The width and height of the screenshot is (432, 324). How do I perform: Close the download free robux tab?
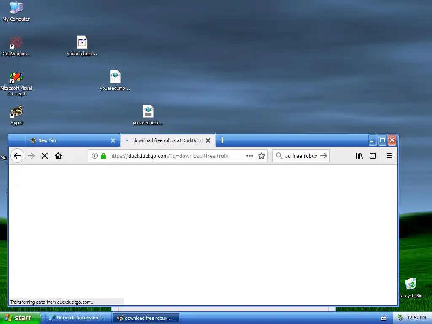tap(208, 140)
